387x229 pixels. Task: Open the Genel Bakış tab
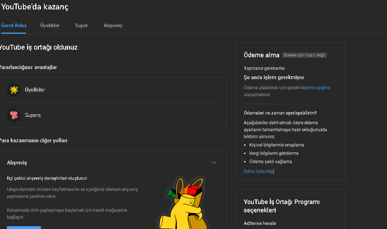(x=14, y=25)
